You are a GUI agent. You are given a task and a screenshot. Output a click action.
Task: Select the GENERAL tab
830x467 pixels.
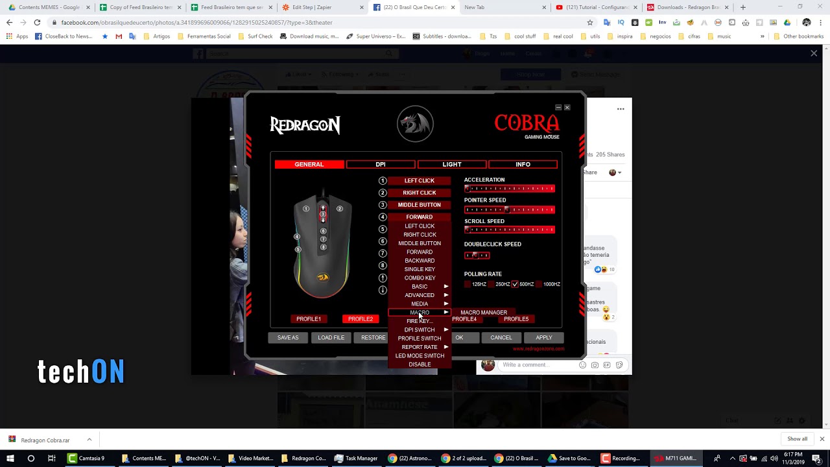point(309,165)
